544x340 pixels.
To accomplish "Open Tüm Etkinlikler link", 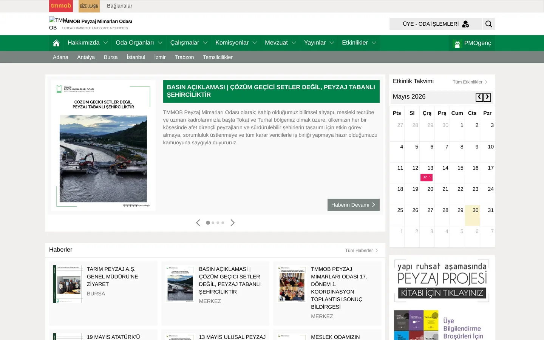I will 470,82.
